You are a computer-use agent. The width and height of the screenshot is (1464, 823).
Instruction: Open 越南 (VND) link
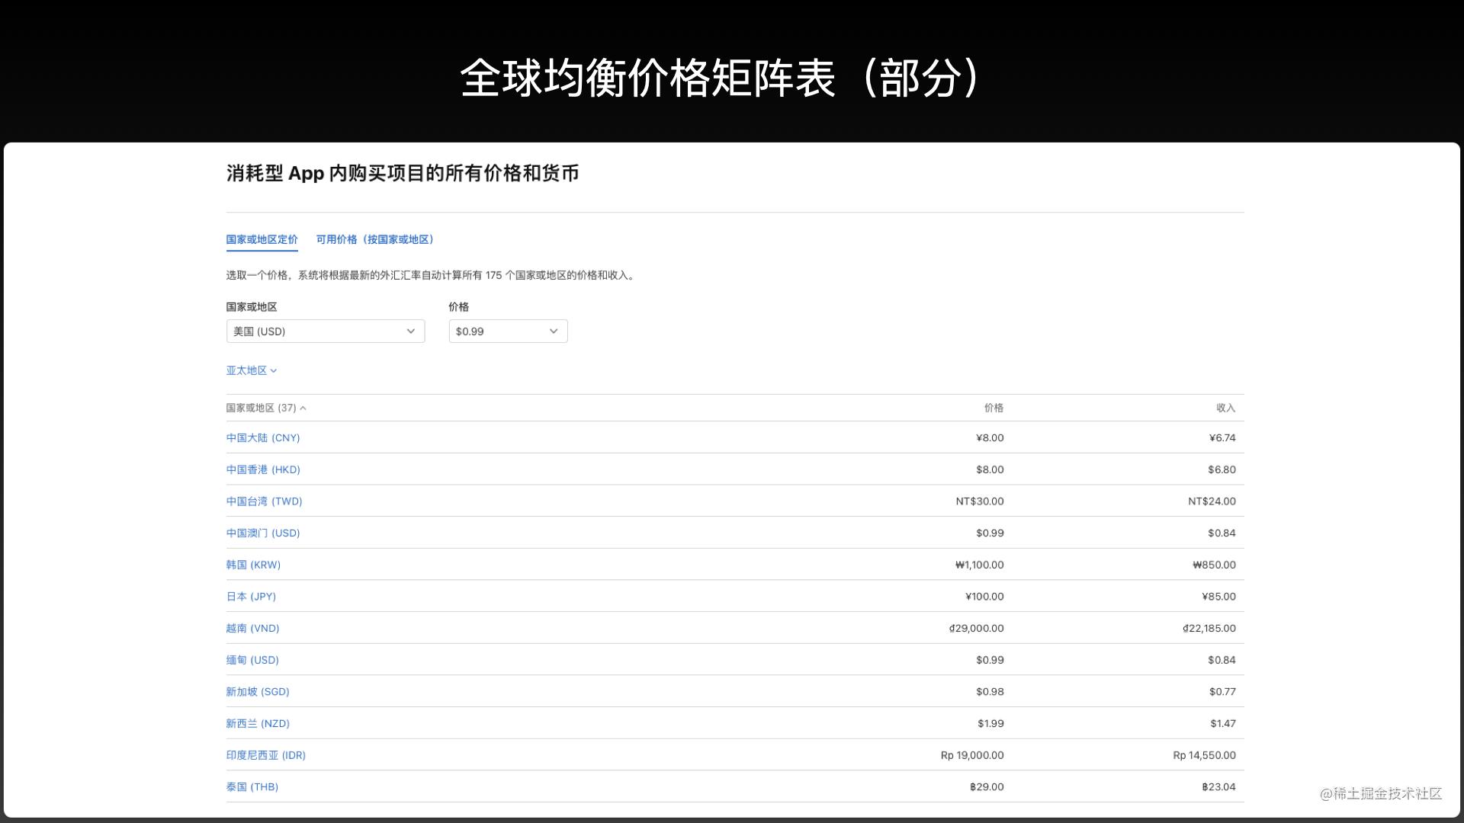pos(252,629)
